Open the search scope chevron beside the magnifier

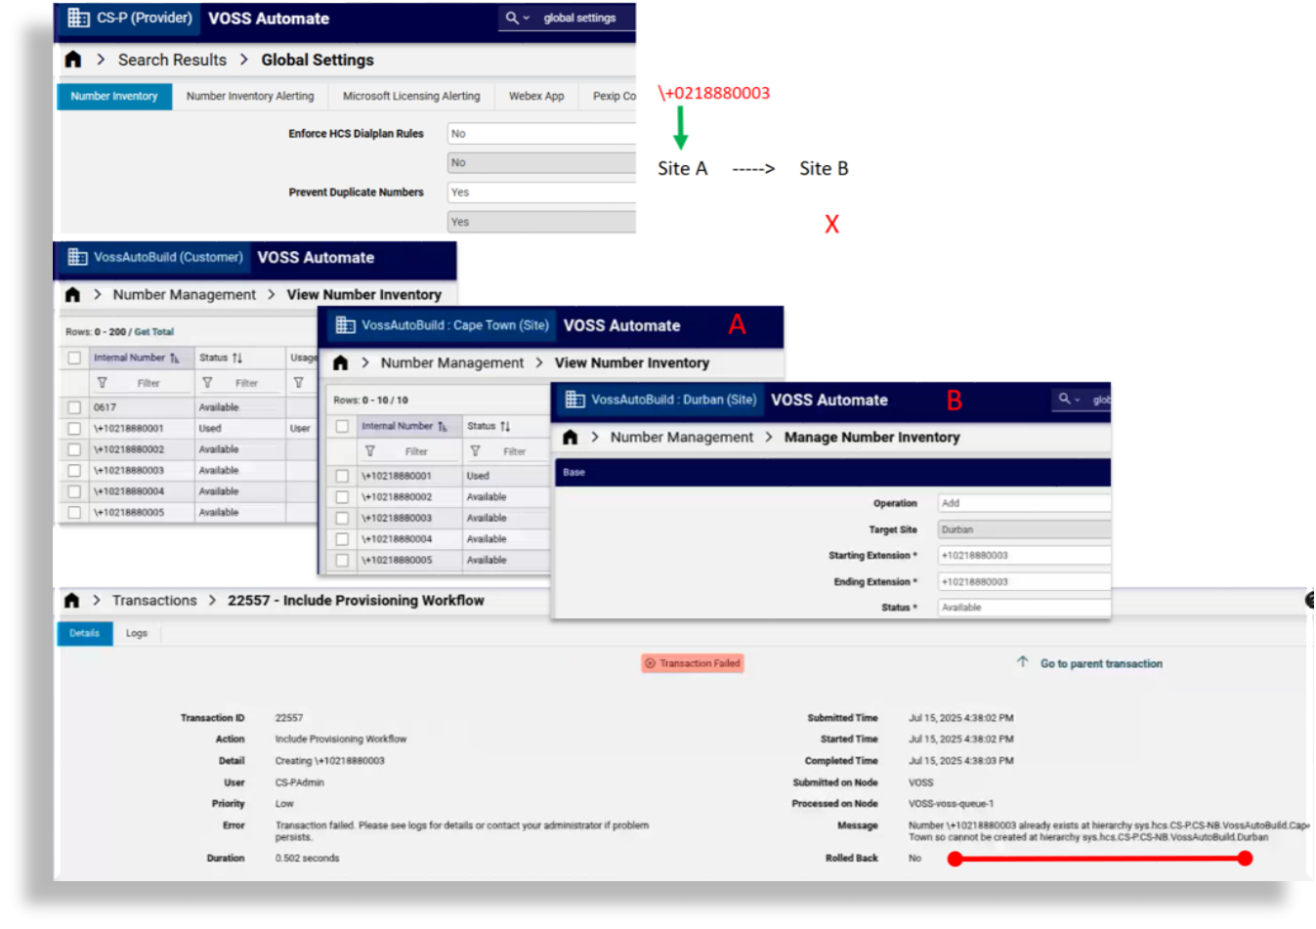[x=529, y=18]
